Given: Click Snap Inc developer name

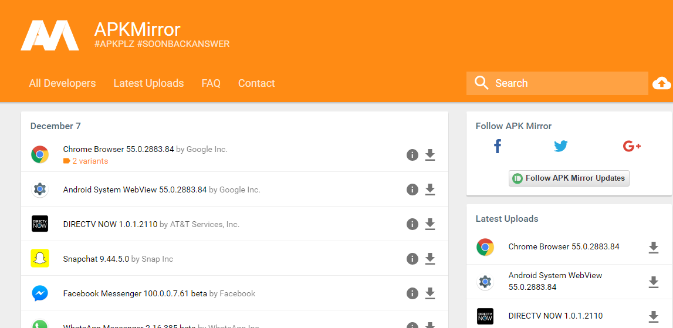Looking at the screenshot, I should coord(157,259).
